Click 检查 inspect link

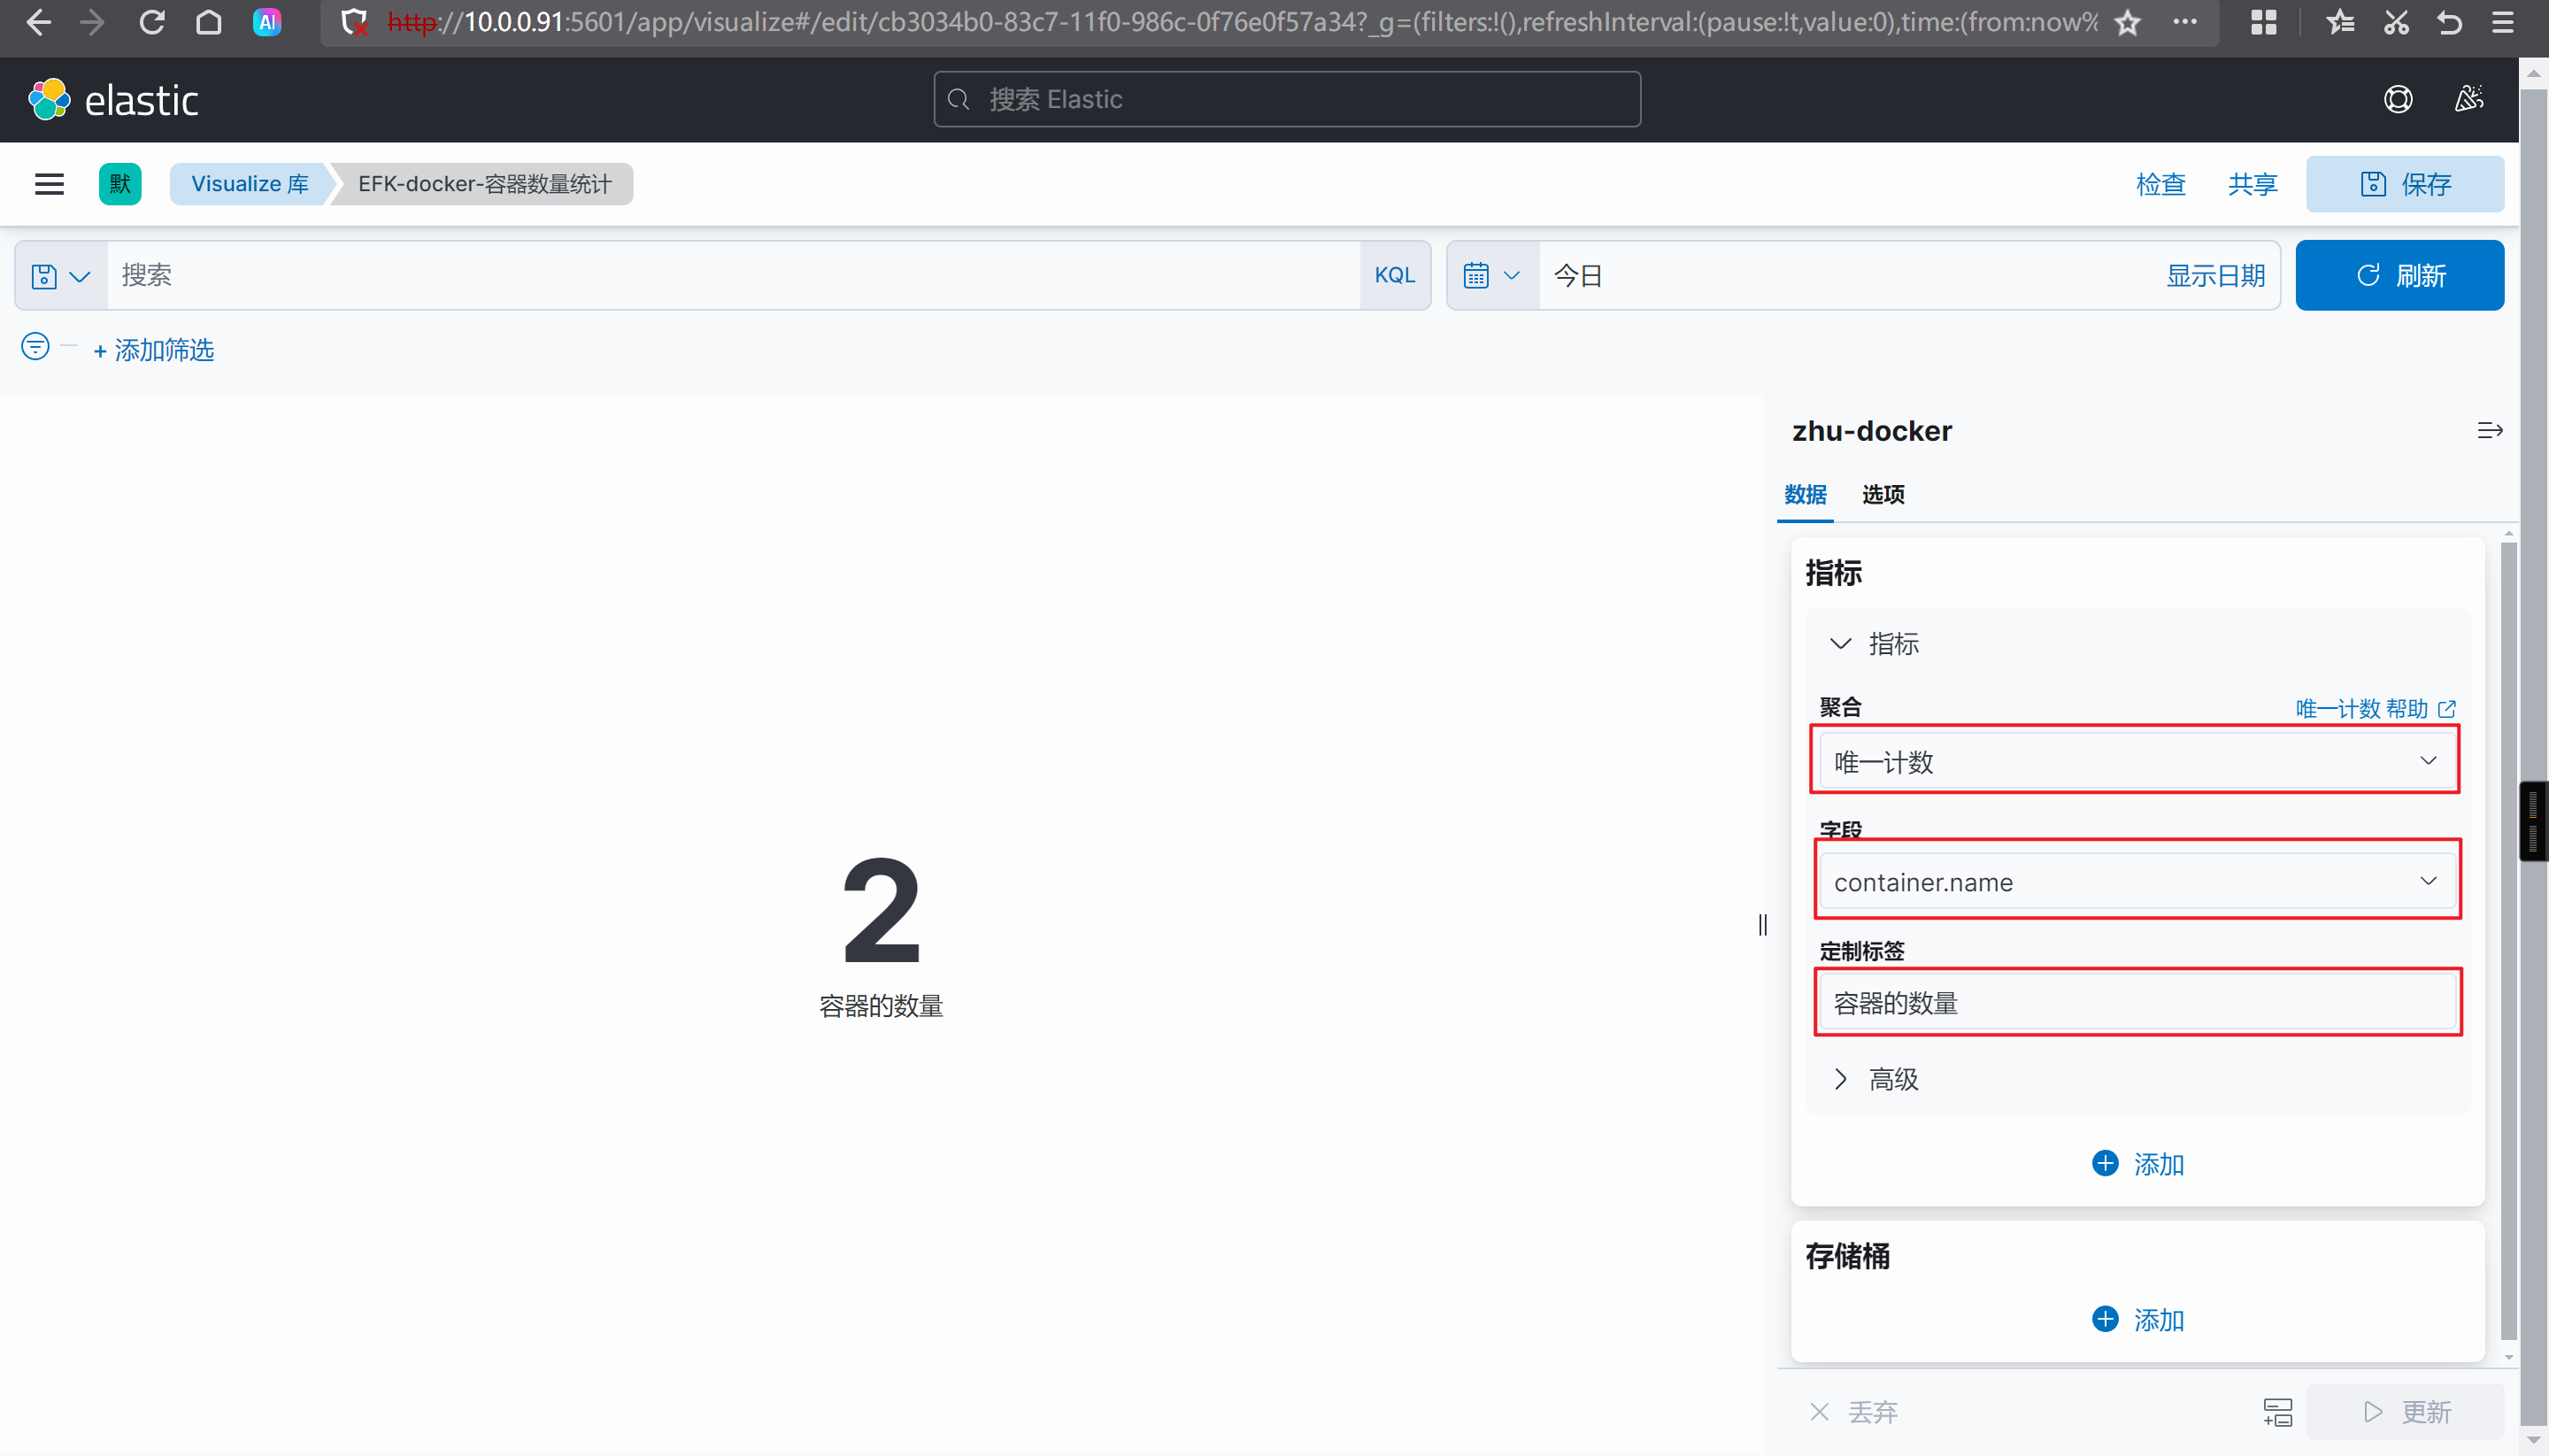pyautogui.click(x=2160, y=184)
